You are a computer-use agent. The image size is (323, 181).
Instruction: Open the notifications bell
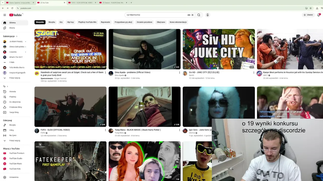click(319, 15)
